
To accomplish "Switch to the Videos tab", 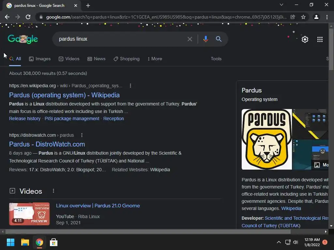I will click(69, 59).
